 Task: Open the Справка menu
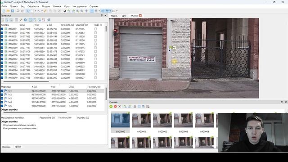94,6
